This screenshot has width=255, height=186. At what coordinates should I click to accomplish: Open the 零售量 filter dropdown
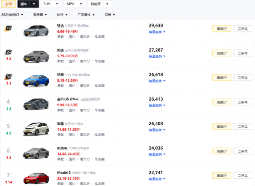tap(40, 15)
